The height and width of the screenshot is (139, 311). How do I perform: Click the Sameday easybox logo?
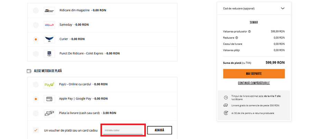tap(49, 25)
